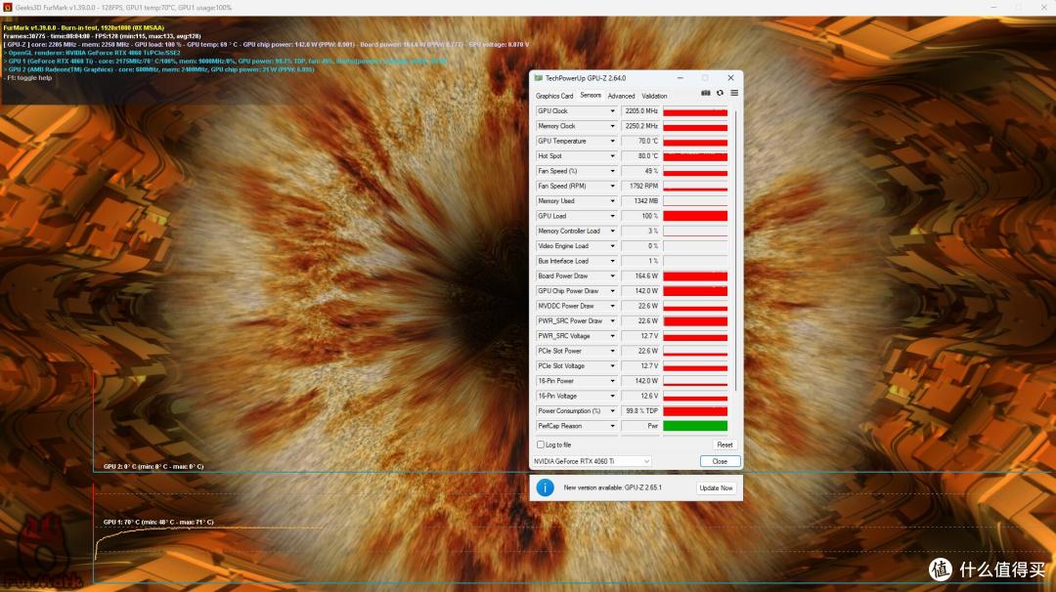Click the Close button in GPU-Z
The width and height of the screenshot is (1056, 592).
720,461
